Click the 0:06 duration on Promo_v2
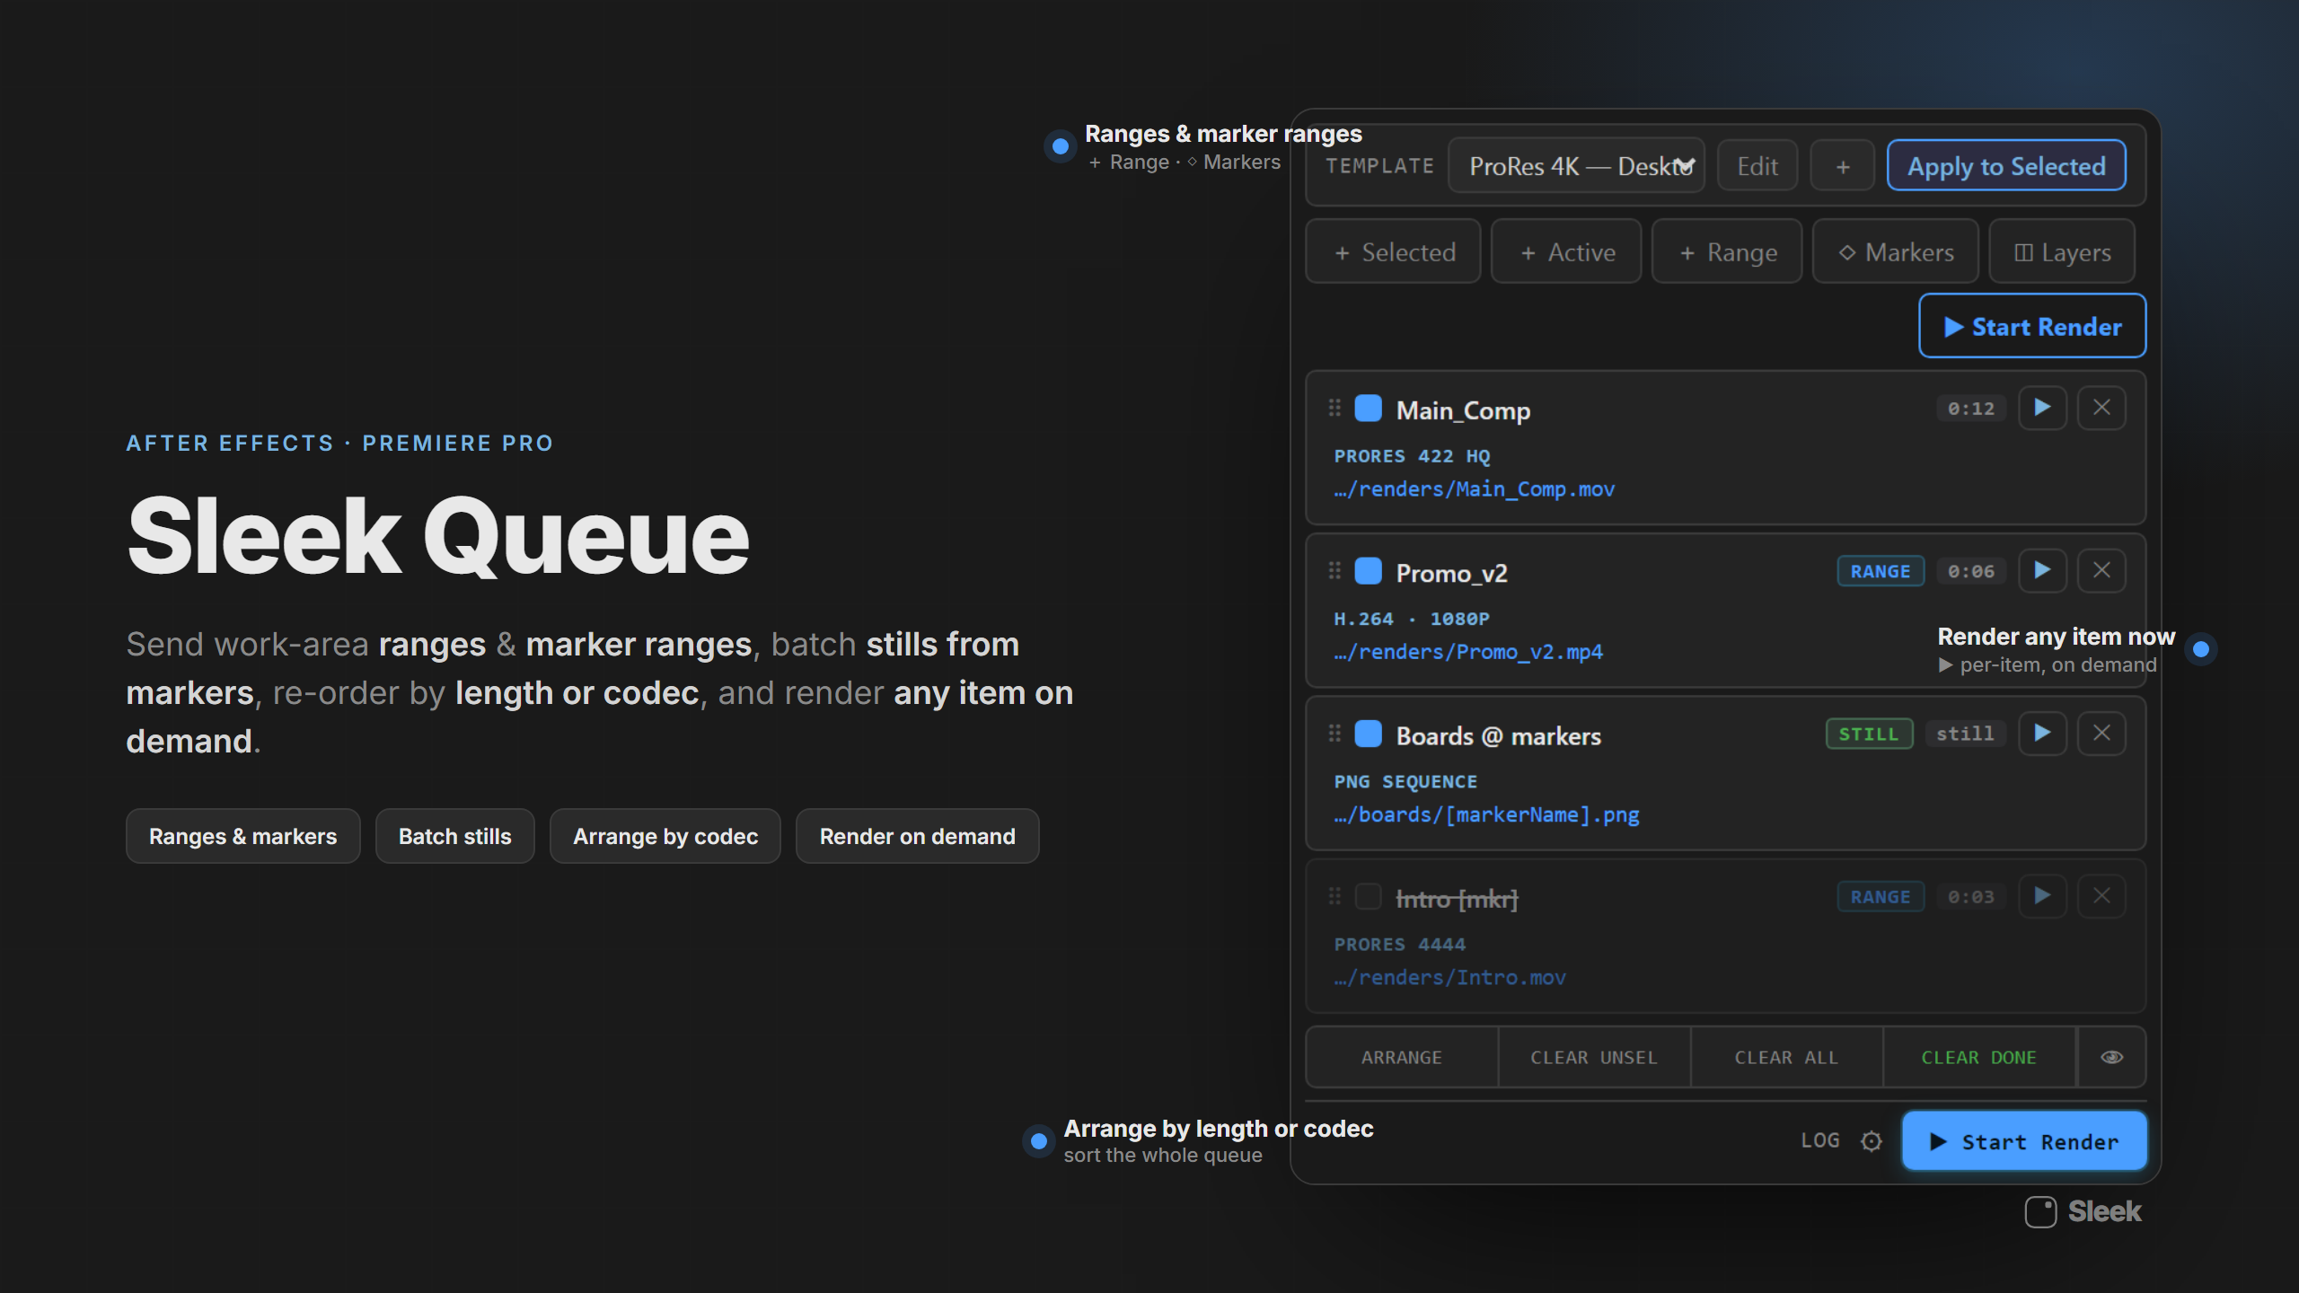Screen dimensions: 2299x1293 pos(1970,571)
